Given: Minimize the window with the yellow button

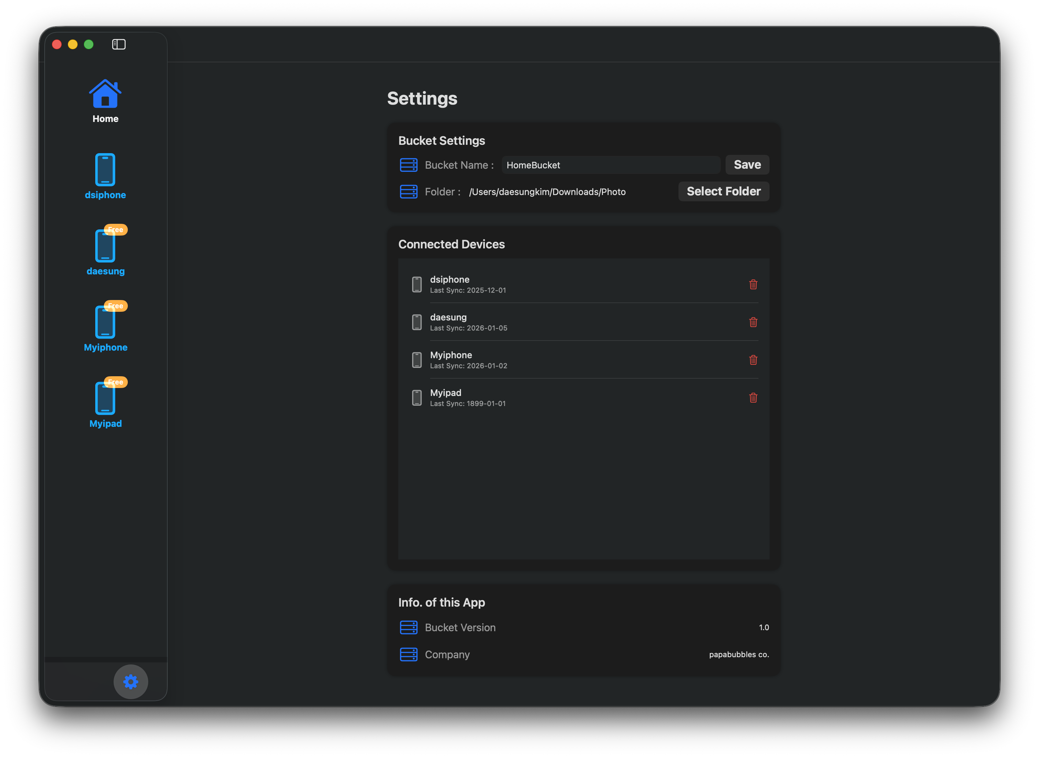Looking at the screenshot, I should pos(72,44).
